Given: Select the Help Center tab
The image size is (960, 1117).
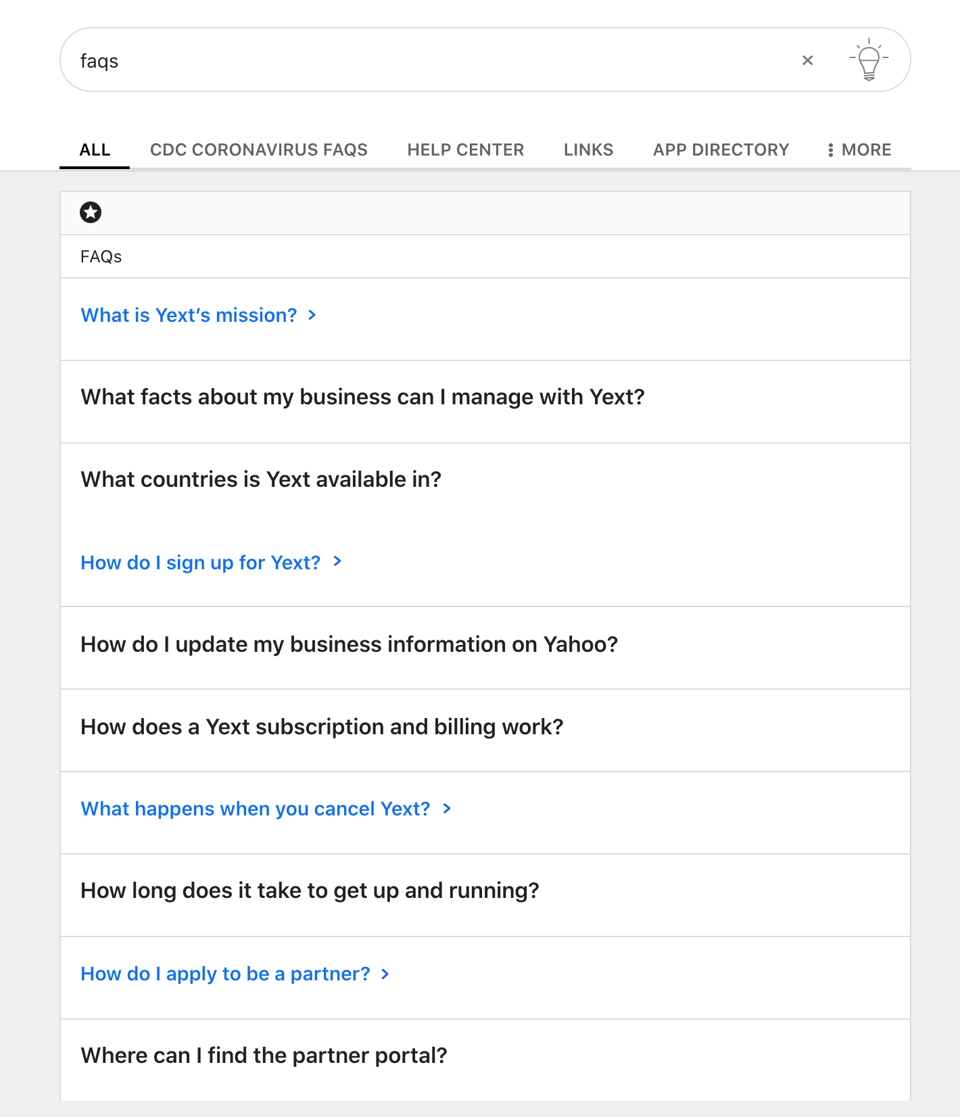Looking at the screenshot, I should pyautogui.click(x=466, y=149).
